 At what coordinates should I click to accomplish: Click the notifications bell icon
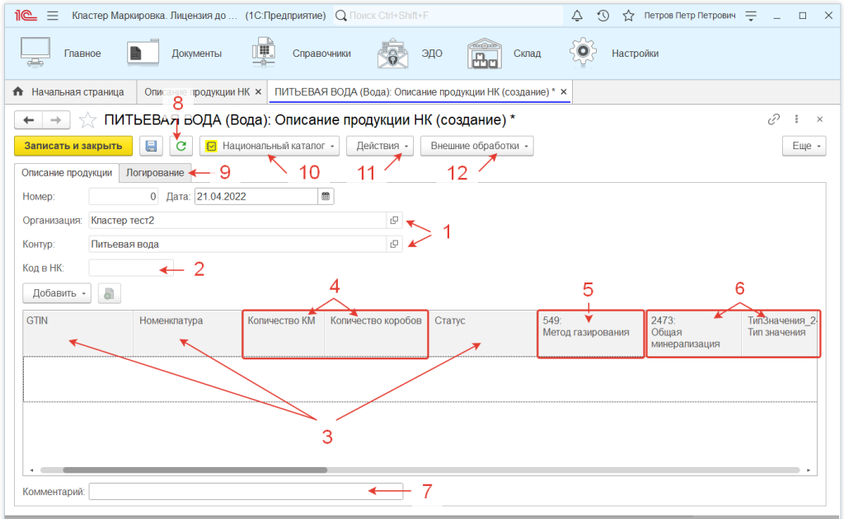pos(577,16)
